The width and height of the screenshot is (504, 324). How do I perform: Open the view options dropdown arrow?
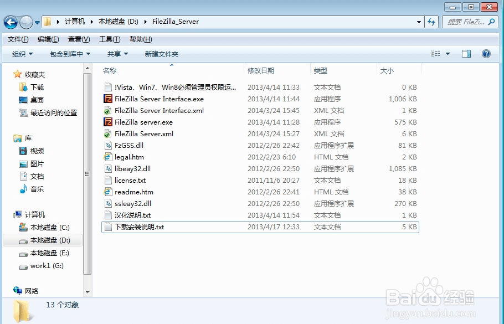448,54
